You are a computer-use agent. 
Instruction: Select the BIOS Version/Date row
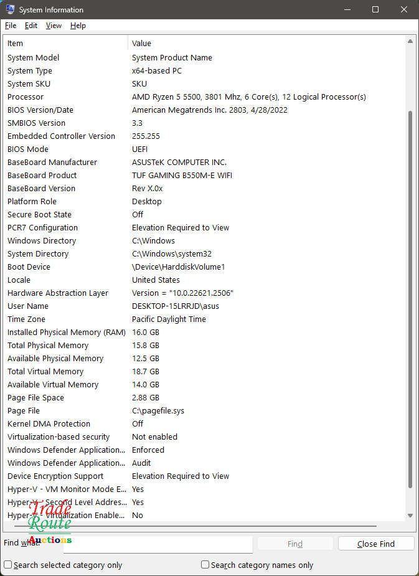204,110
